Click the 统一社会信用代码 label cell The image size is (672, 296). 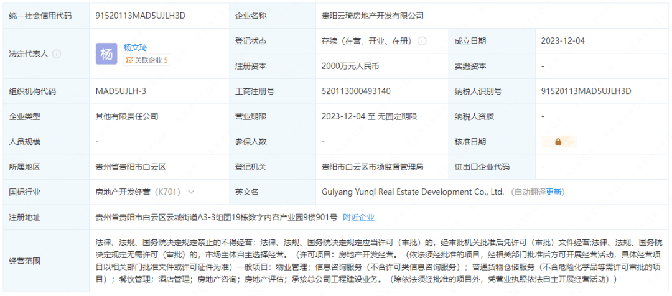(x=46, y=16)
